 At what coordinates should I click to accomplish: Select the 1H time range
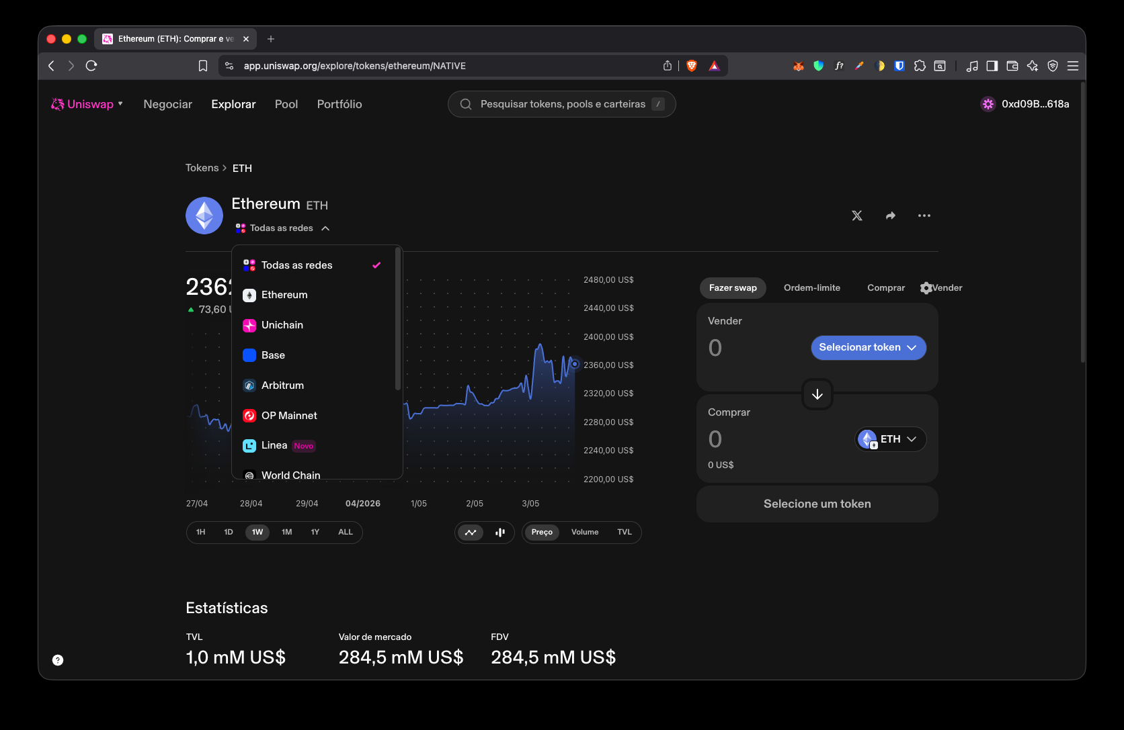click(x=200, y=533)
